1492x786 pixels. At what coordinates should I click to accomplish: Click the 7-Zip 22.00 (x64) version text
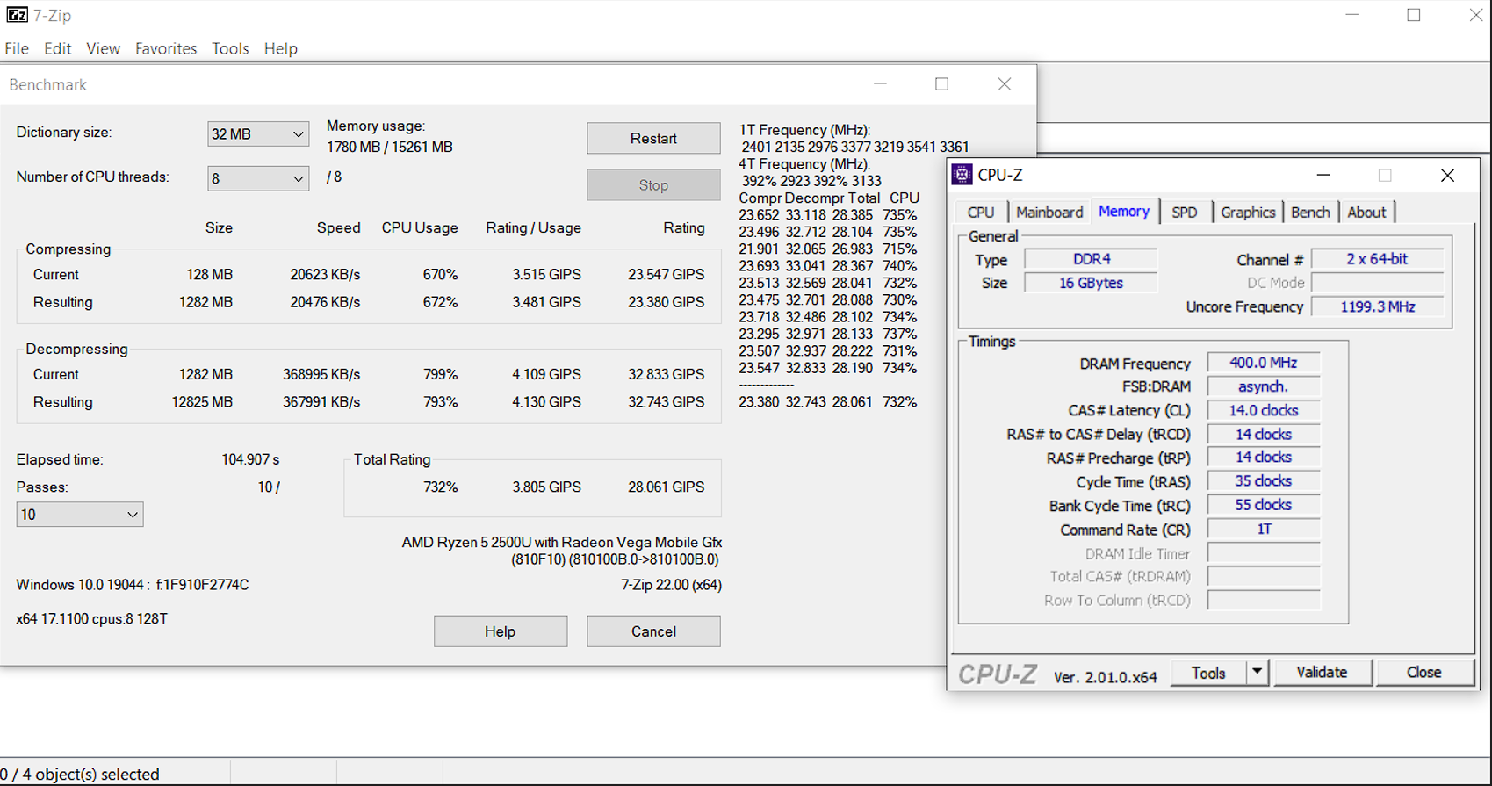click(671, 585)
